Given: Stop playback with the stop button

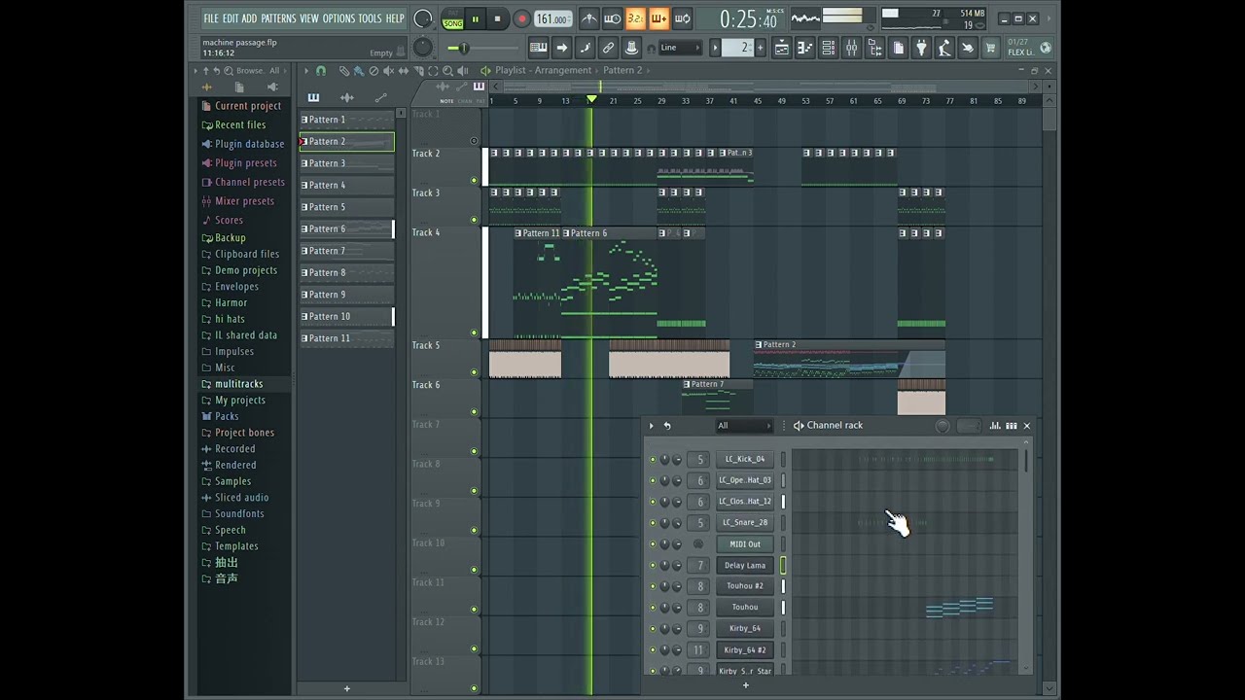Looking at the screenshot, I should coord(497,18).
